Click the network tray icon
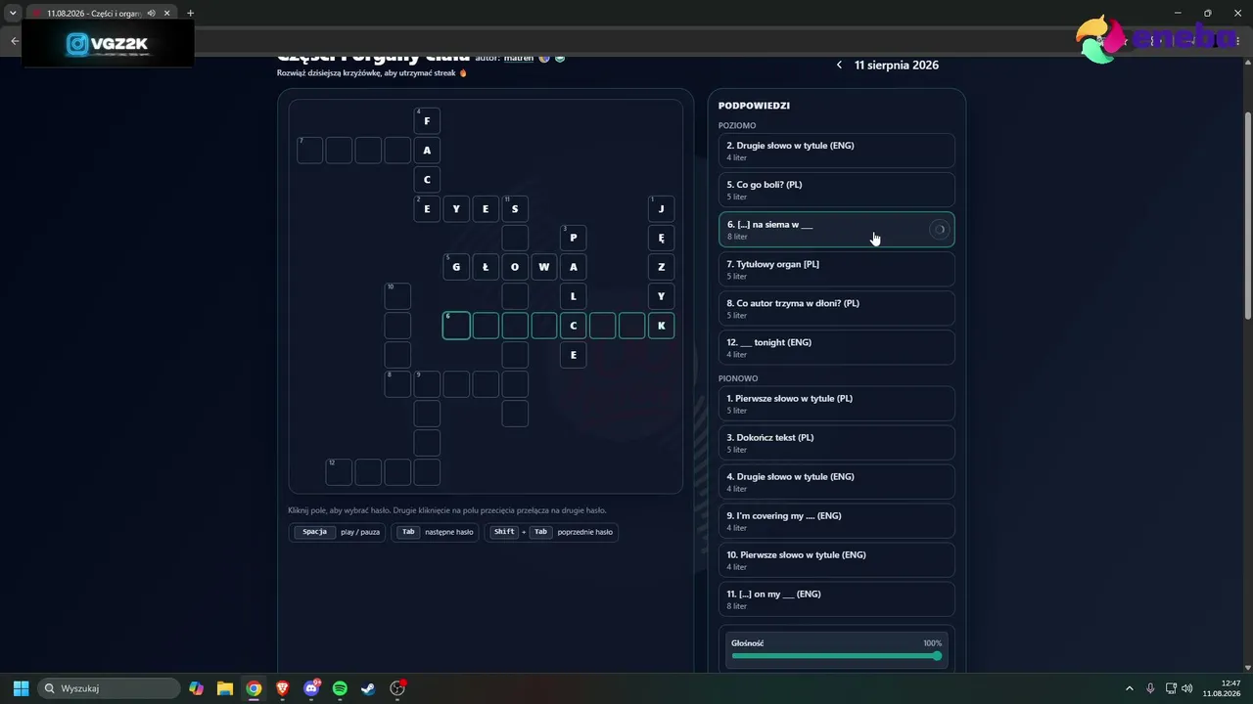Viewport: 1253px width, 704px height. coord(1170,688)
